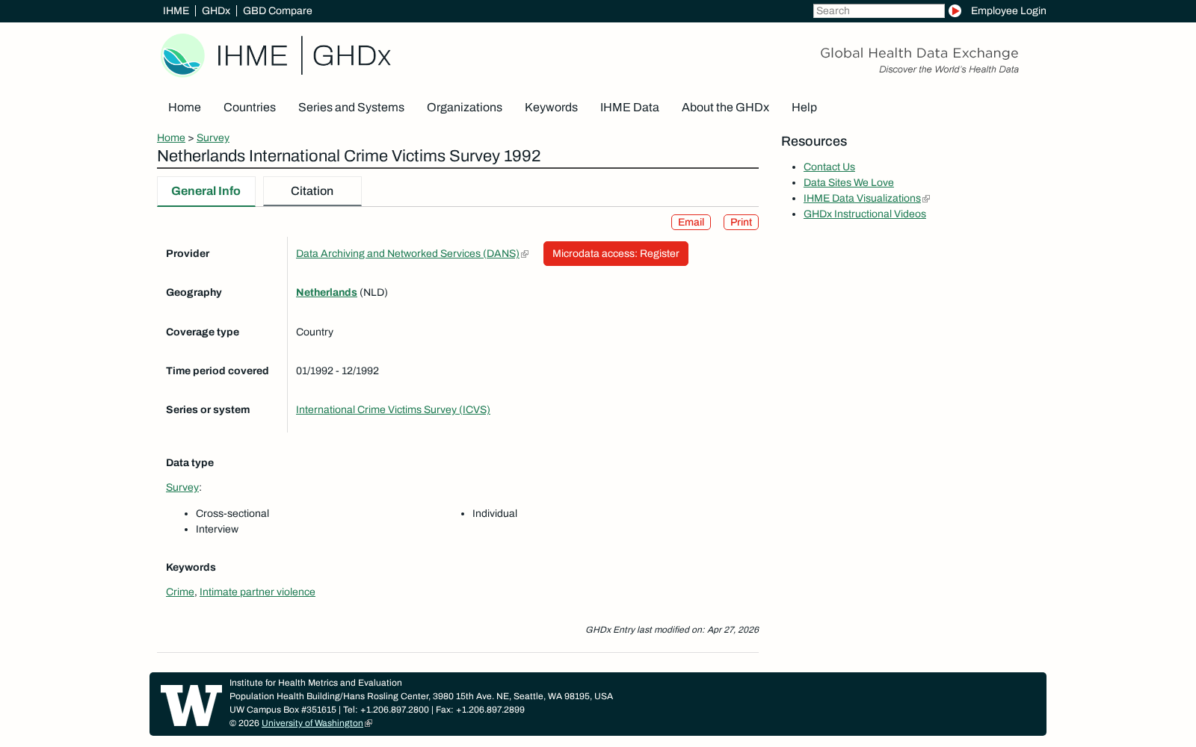Open International Crime Victims Survey (ICVS) link
The height and width of the screenshot is (747, 1196).
click(393, 409)
